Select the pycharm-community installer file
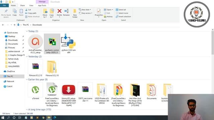Viewport: 214px width, 120px height. coord(52,44)
